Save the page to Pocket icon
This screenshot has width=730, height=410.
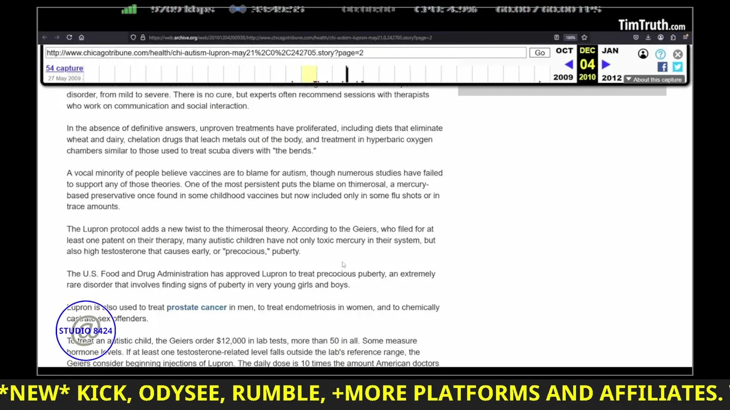[636, 38]
